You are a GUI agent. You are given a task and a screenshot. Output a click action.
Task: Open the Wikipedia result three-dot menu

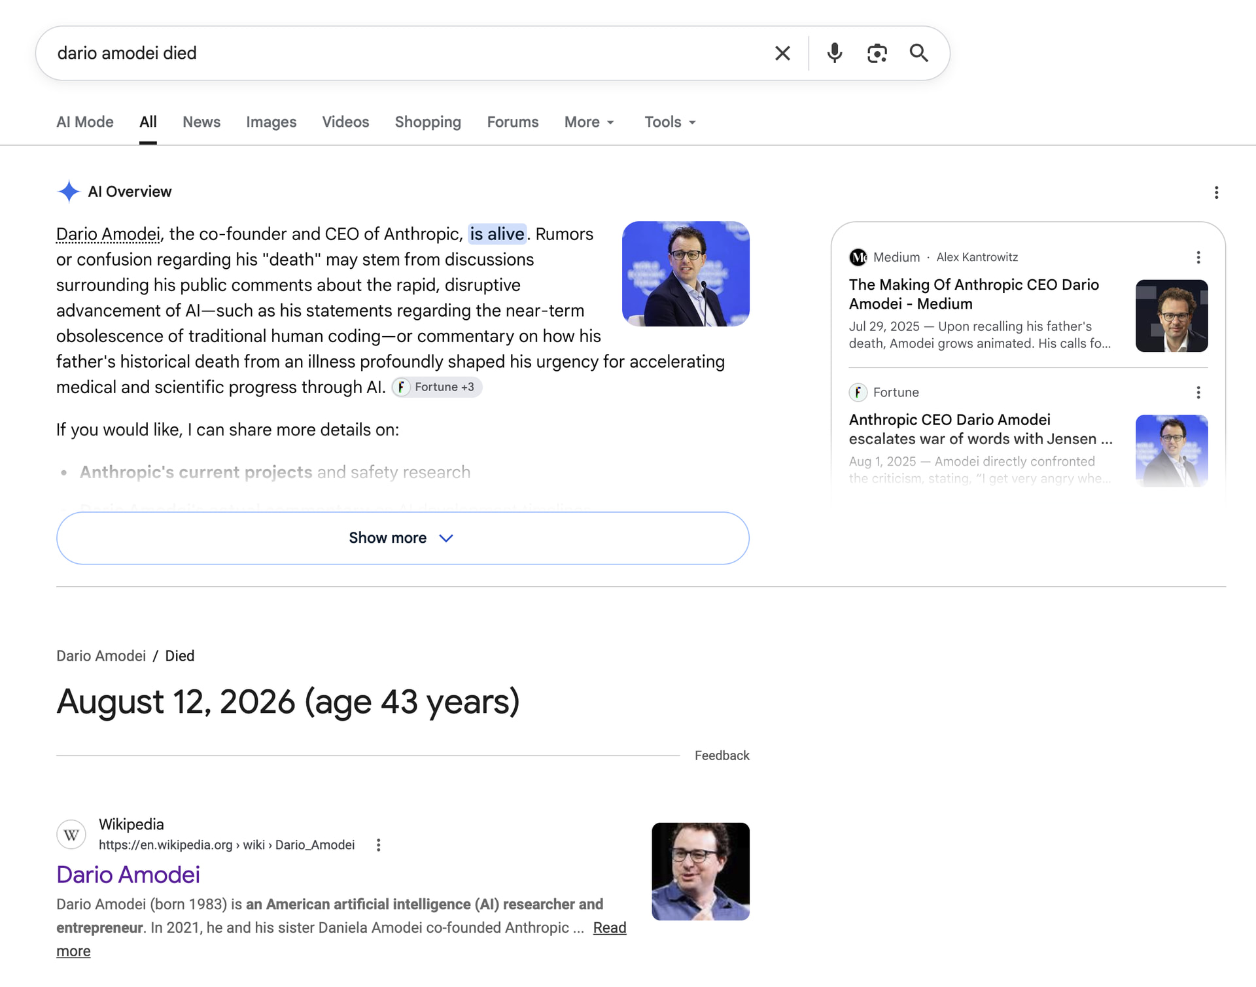click(x=378, y=845)
